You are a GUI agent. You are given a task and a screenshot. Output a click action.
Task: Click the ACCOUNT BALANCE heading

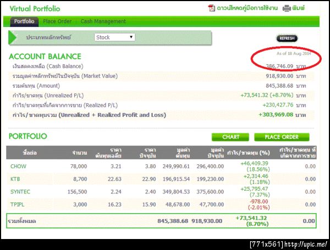click(45, 57)
